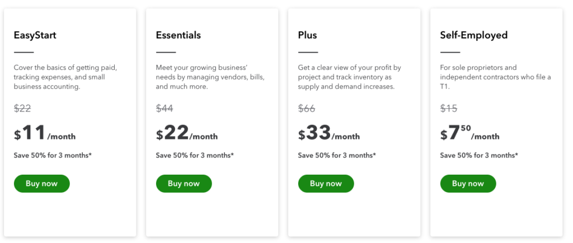
Task: Click the $22/month Essentials price
Action: 187,133
